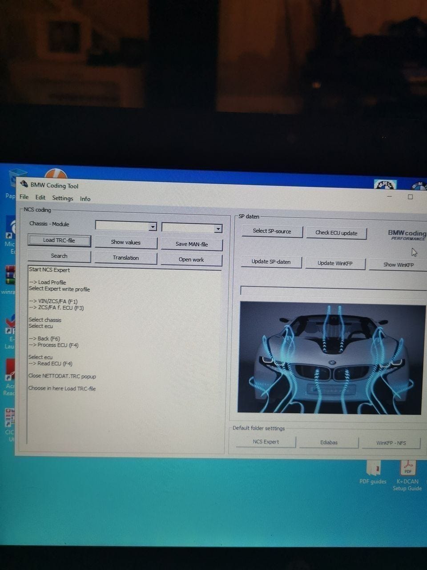Click the Save MAN-file button
This screenshot has width=427, height=570.
(192, 244)
